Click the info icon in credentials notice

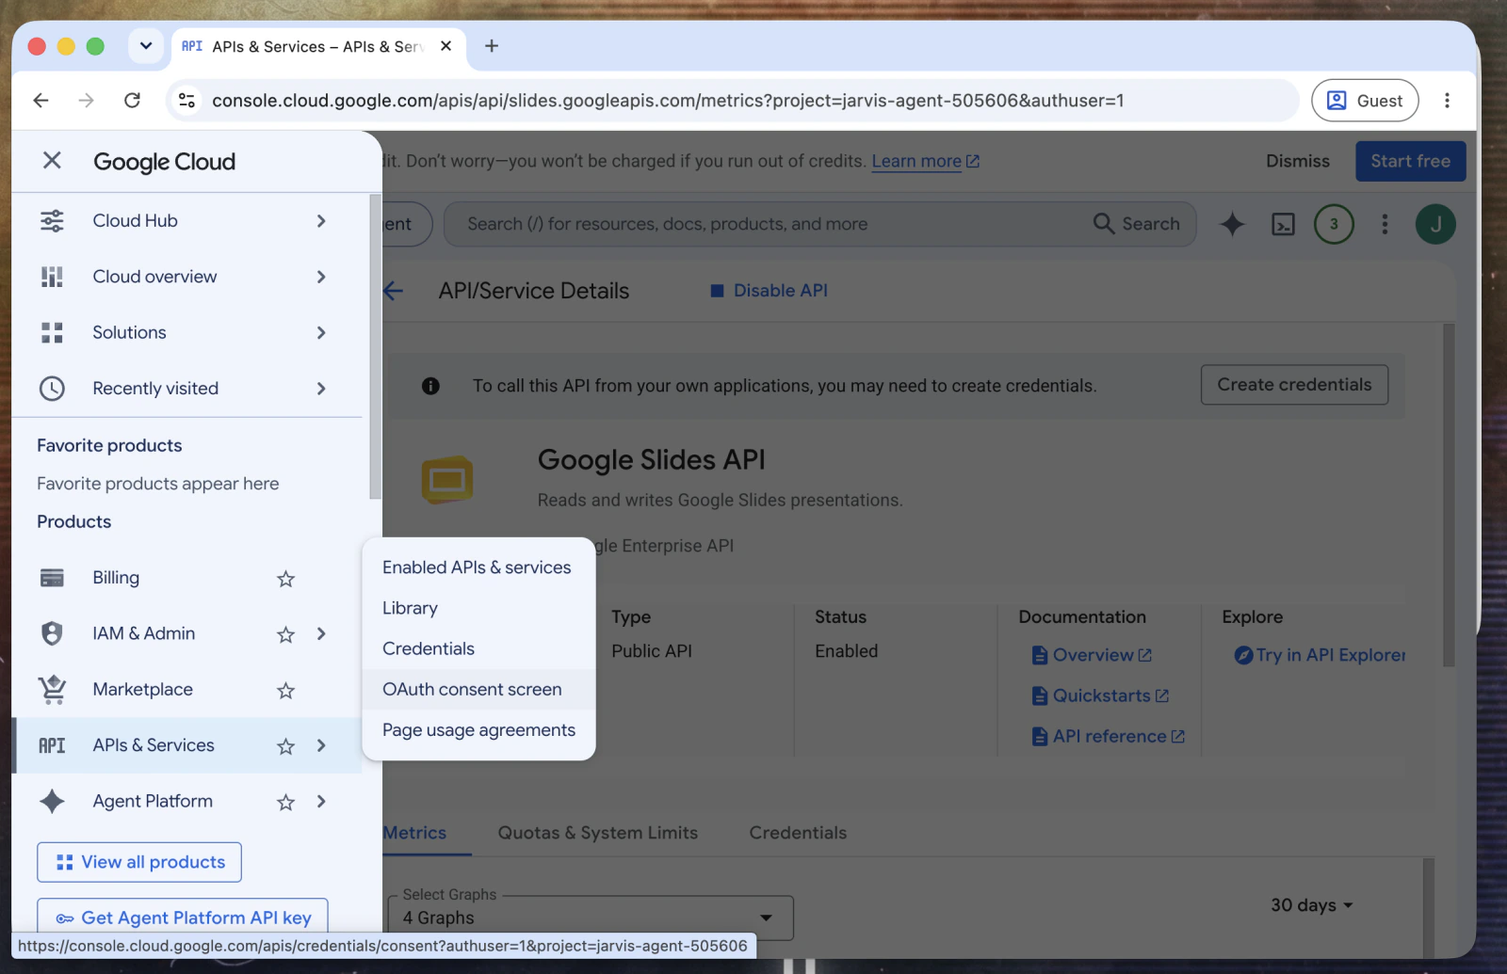pyautogui.click(x=430, y=386)
